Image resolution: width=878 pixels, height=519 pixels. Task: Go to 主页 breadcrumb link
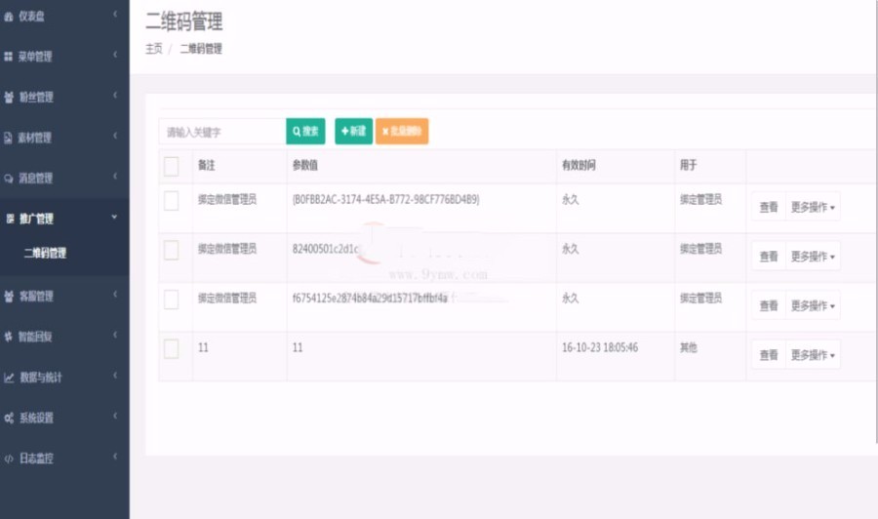point(154,49)
